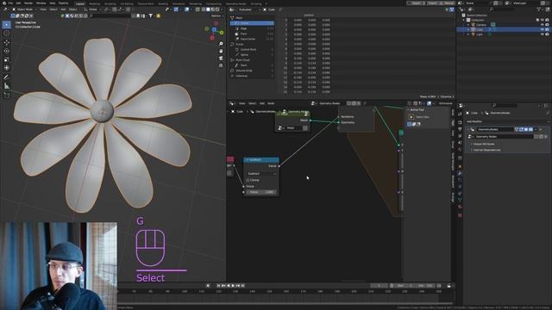Click the current frame field in timeline
Viewport: 552px width, 310px height.
click(x=379, y=286)
